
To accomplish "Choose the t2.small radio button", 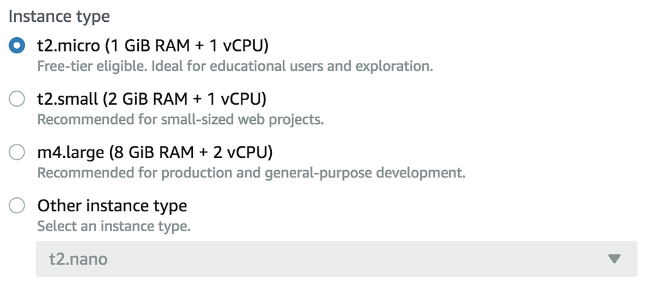I will point(17,99).
